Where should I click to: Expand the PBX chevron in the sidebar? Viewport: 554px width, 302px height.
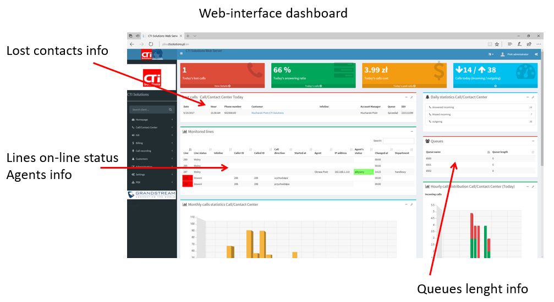tap(172, 182)
